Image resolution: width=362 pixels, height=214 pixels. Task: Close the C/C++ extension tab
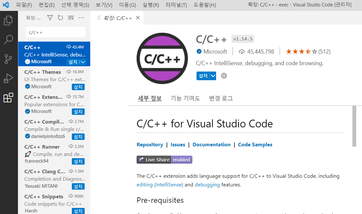(x=138, y=18)
